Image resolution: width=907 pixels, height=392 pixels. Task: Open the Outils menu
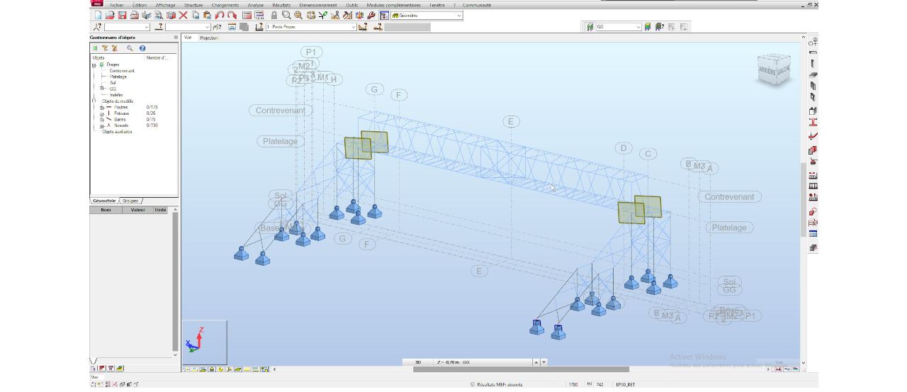point(352,5)
